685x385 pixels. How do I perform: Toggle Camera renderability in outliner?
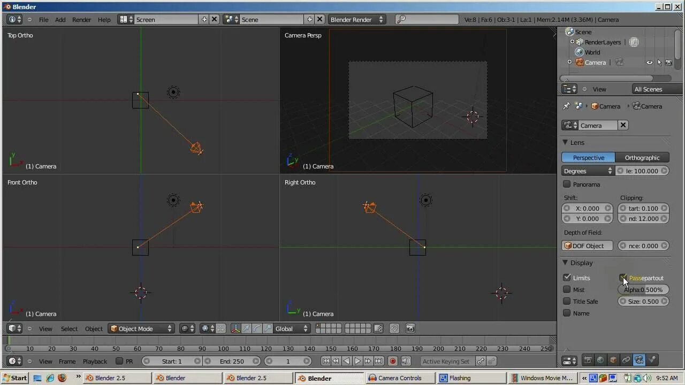(668, 63)
